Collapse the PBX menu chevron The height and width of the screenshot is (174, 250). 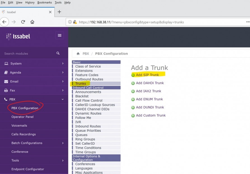tap(63, 99)
